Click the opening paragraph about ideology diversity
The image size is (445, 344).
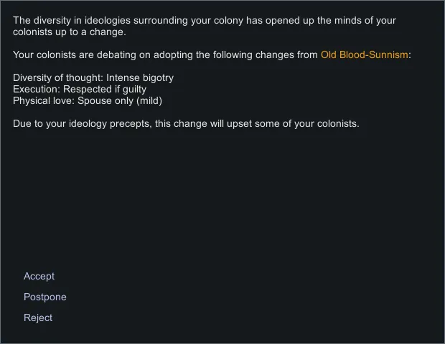click(x=204, y=26)
